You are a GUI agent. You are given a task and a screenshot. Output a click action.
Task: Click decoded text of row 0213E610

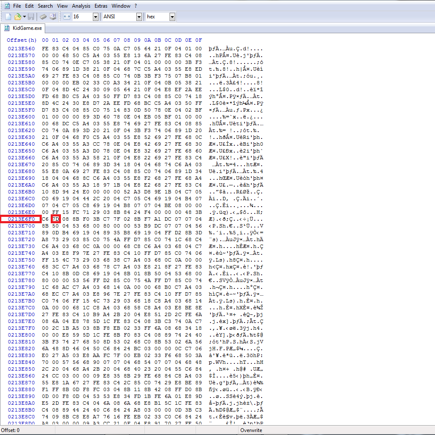236,124
